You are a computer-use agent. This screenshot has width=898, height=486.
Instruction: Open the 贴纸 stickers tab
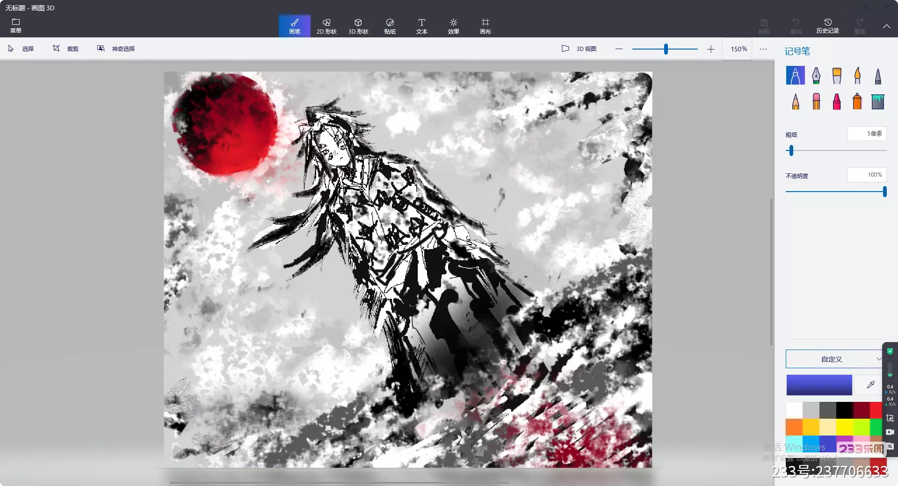click(x=390, y=26)
